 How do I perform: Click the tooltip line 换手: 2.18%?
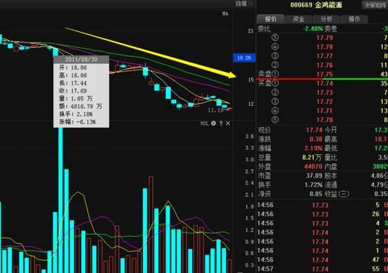coord(76,114)
